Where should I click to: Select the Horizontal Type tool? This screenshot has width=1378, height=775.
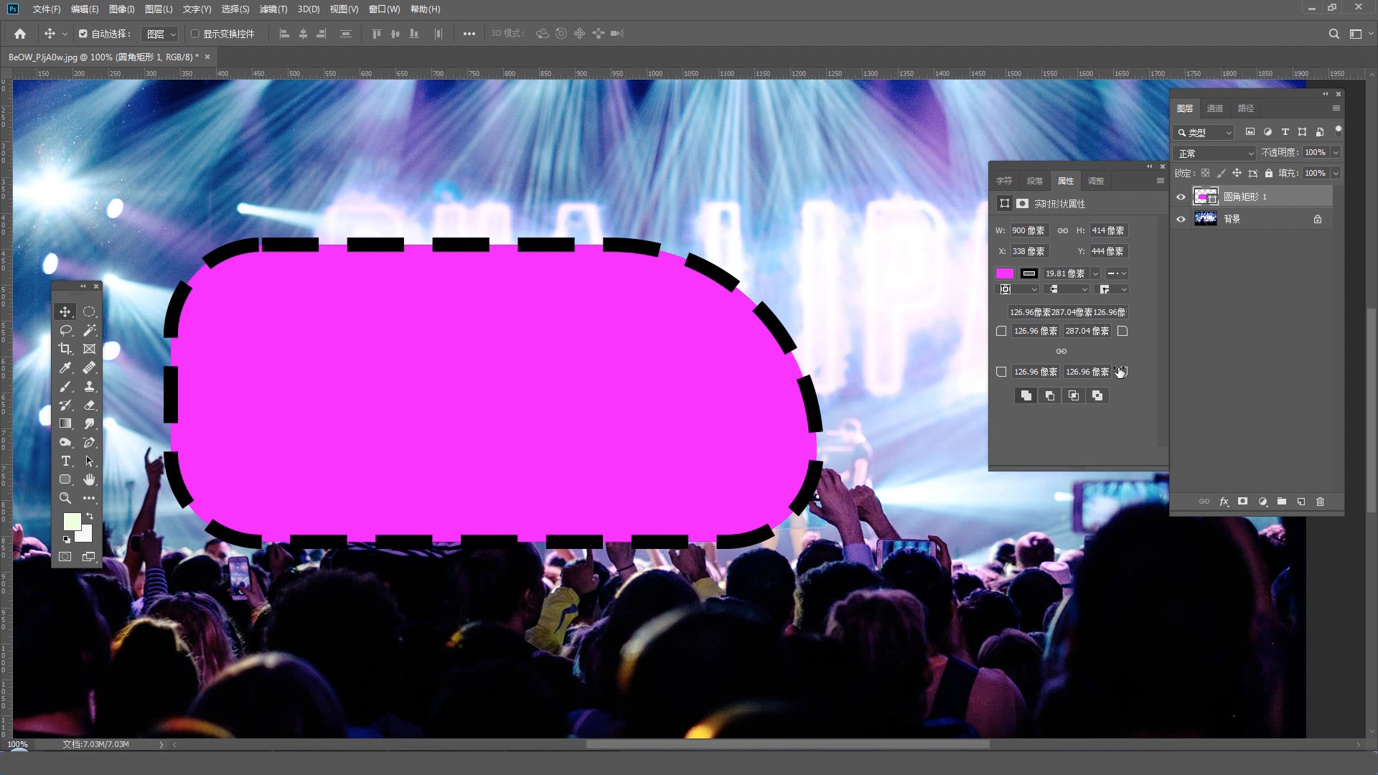[x=65, y=461]
